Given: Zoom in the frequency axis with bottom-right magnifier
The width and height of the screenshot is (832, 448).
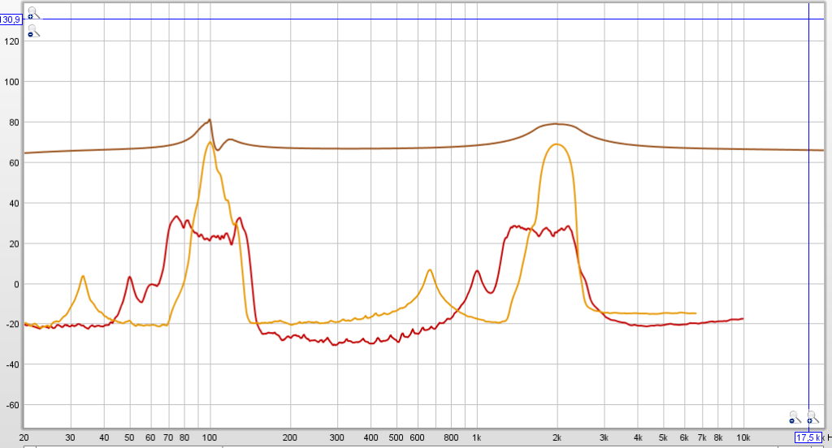Looking at the screenshot, I should click(811, 418).
